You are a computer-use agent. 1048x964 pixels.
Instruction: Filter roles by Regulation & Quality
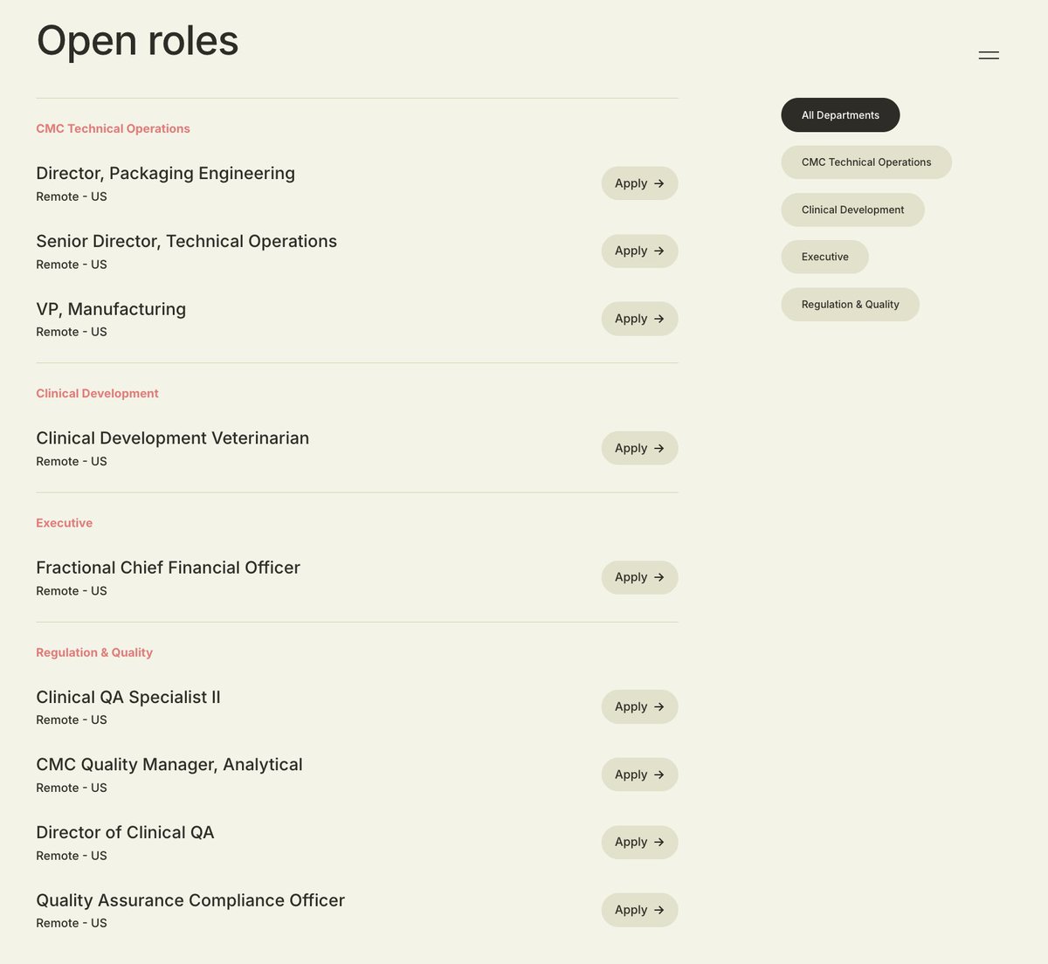coord(850,304)
